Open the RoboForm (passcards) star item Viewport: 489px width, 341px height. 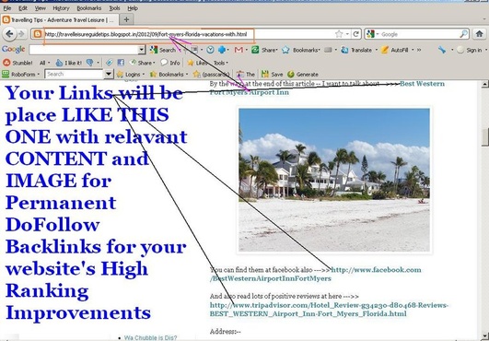click(x=211, y=75)
